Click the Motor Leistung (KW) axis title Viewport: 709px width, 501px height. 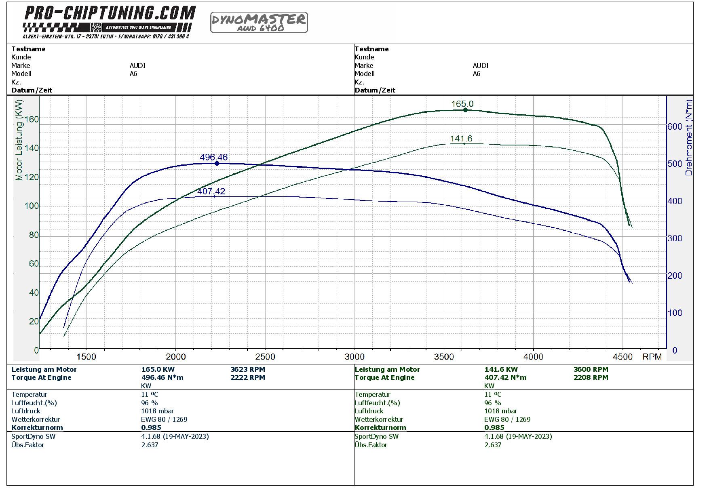(19, 140)
